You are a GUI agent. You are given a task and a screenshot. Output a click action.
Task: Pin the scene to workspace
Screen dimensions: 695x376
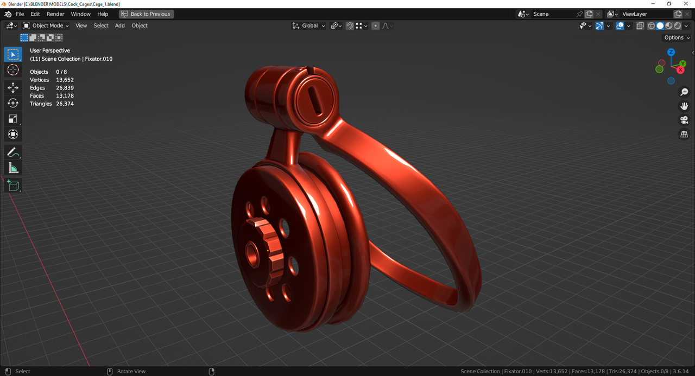coord(579,14)
